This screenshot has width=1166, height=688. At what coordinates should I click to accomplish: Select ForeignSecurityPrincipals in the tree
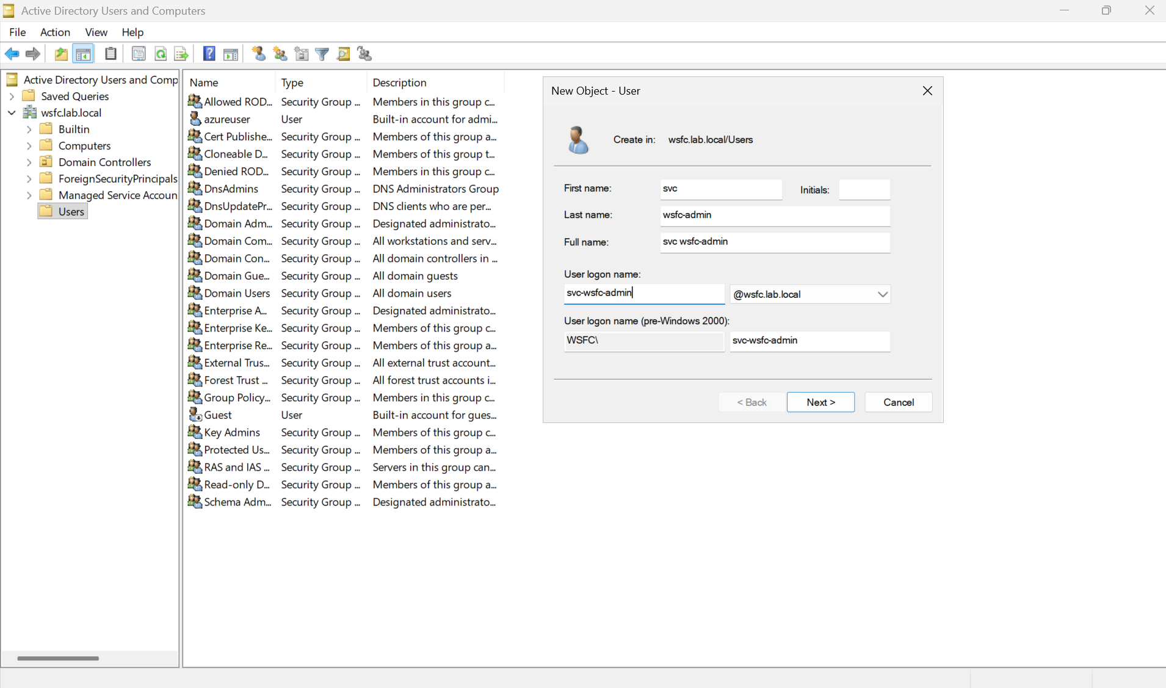coord(118,179)
